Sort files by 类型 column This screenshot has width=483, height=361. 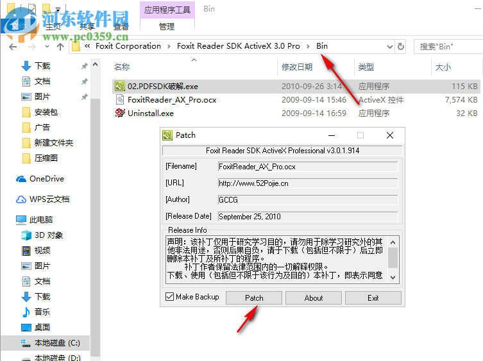(366, 67)
